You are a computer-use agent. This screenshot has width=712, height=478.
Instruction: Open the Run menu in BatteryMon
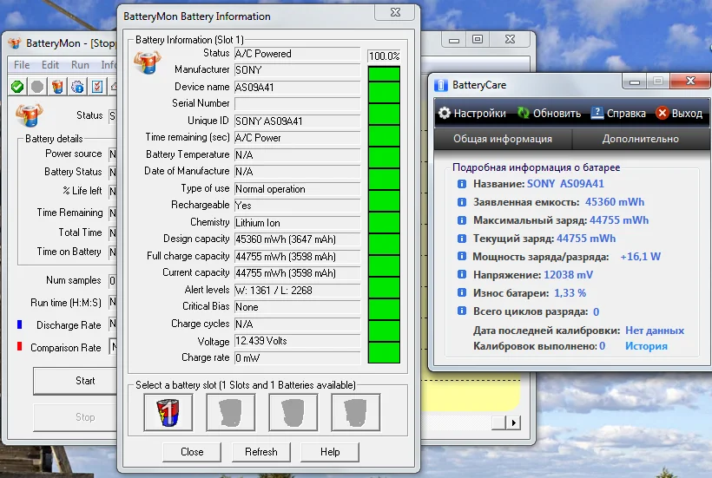point(80,65)
